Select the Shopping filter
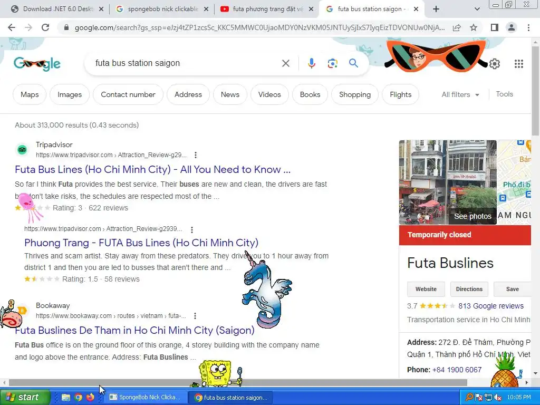The width and height of the screenshot is (540, 405). 355,94
